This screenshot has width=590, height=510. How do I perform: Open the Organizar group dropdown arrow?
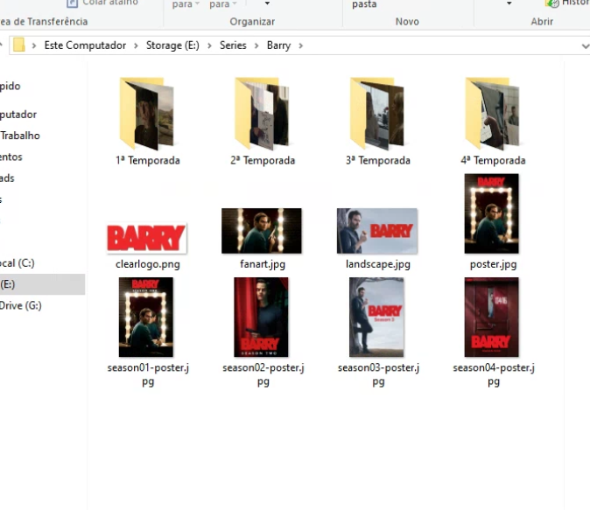pos(267,3)
